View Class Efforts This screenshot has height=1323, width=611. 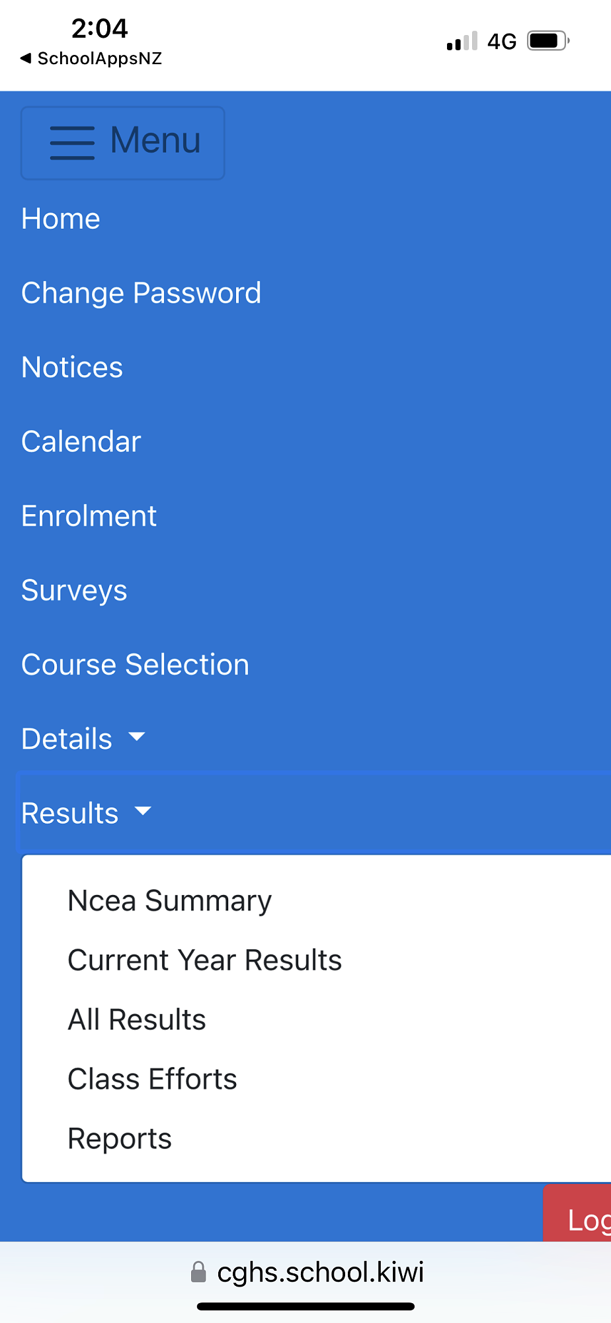click(x=152, y=1080)
